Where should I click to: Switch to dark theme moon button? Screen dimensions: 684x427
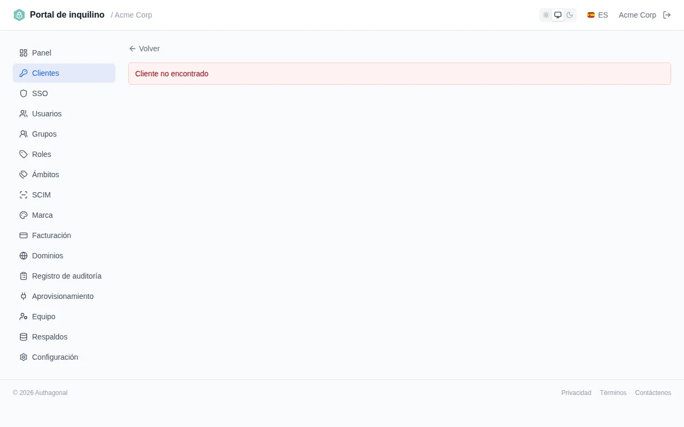click(x=570, y=15)
